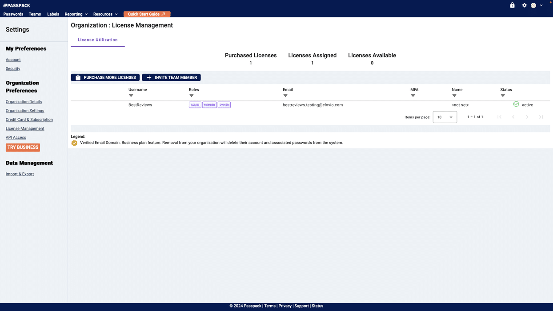Open the items per page dropdown
Screen dimensions: 553x311
point(445,117)
